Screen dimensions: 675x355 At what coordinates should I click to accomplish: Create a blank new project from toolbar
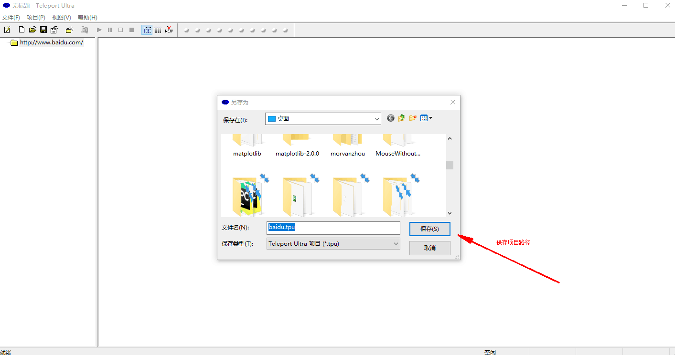21,30
